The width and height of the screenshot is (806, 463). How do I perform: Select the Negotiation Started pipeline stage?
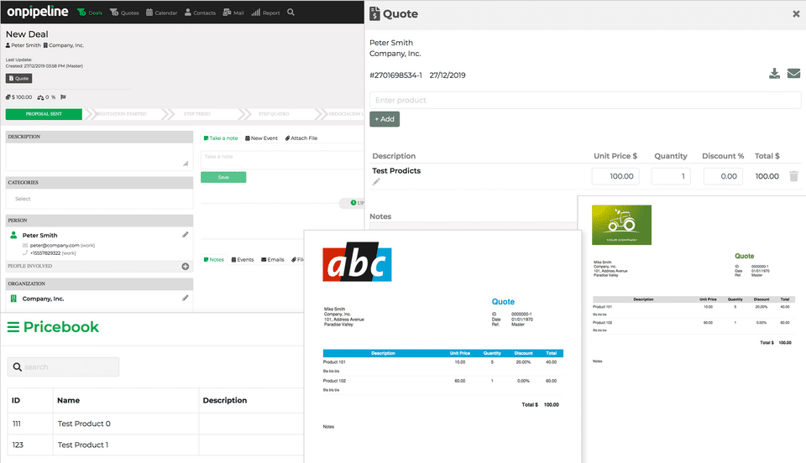click(121, 114)
